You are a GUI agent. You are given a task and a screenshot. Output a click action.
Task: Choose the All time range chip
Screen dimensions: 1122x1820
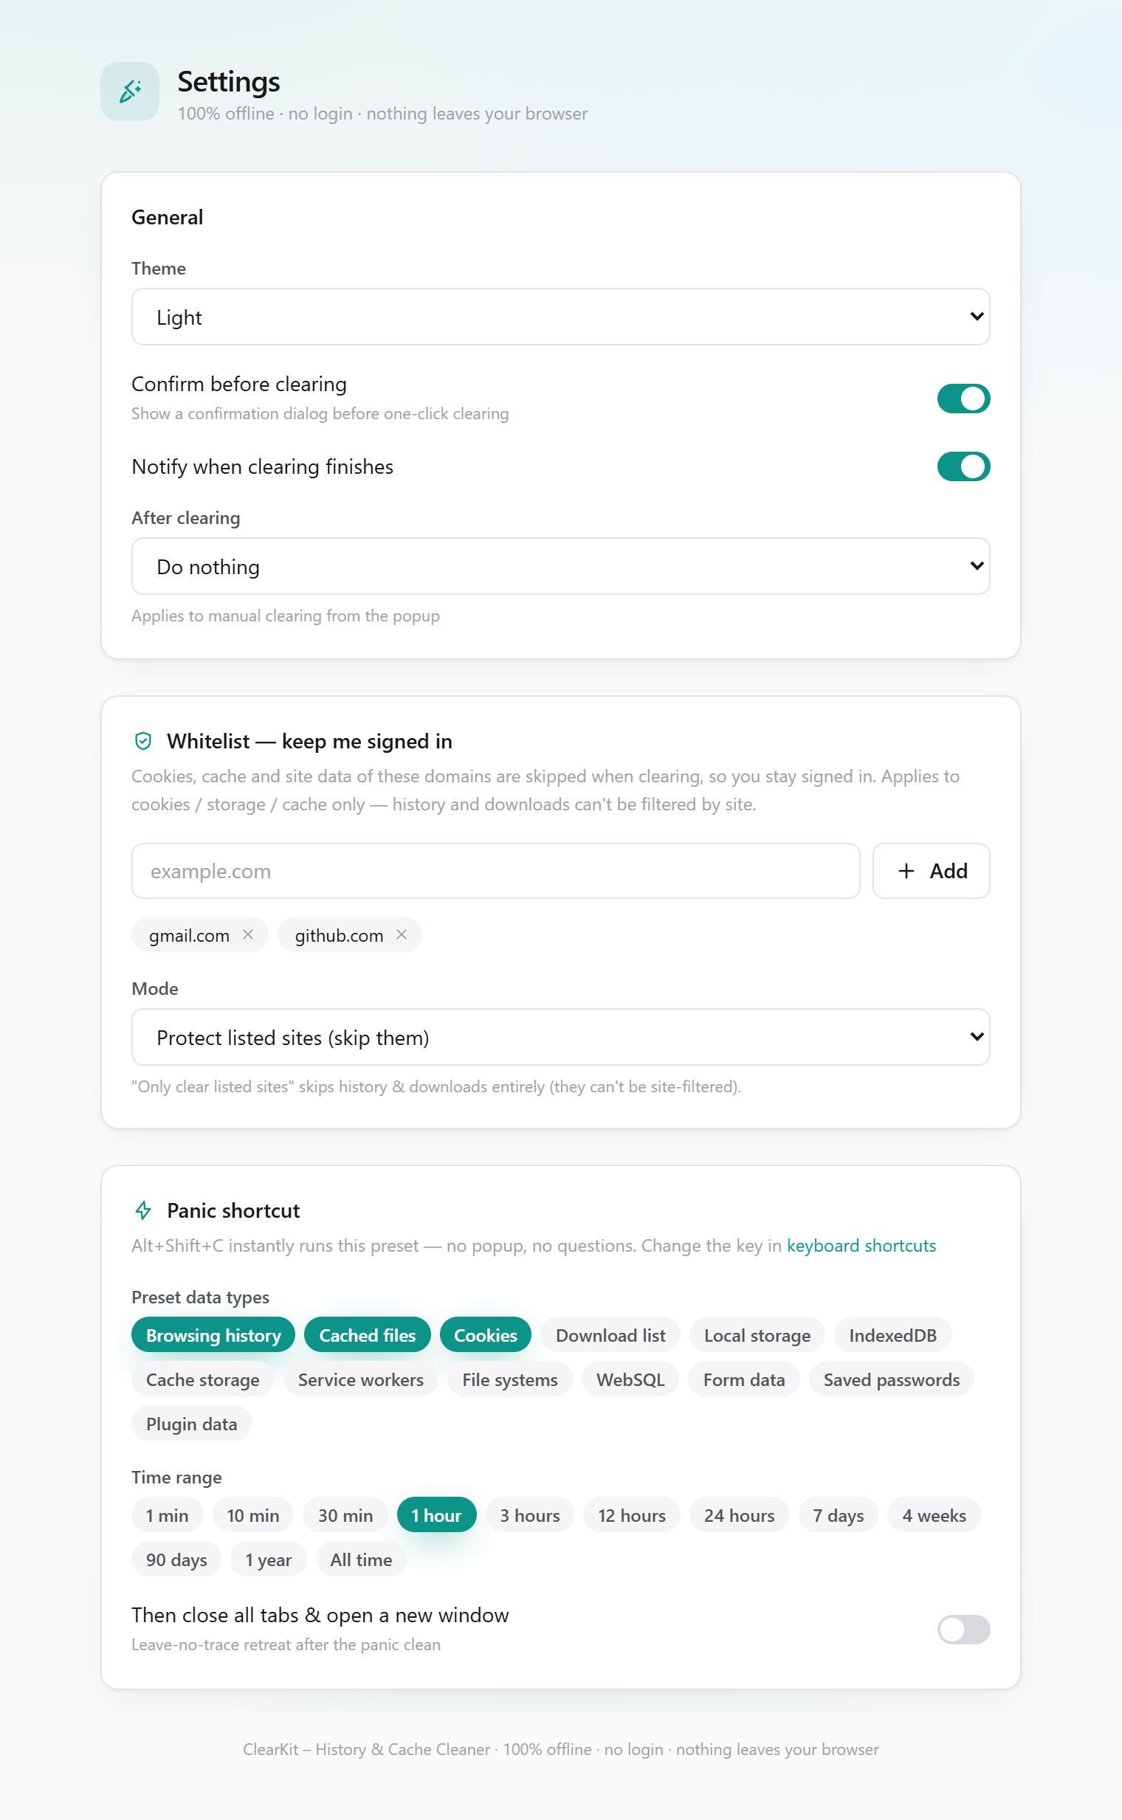pos(362,1559)
